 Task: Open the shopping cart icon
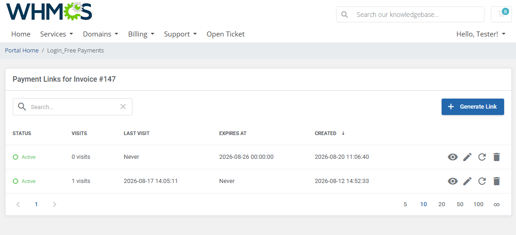501,14
